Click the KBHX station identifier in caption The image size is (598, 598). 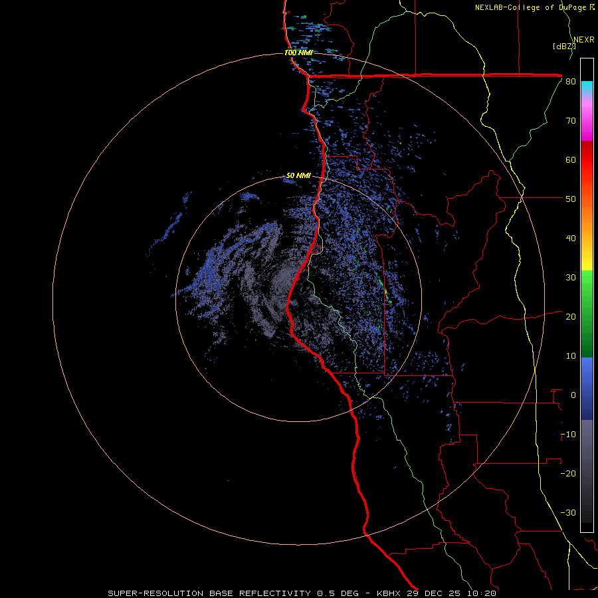(390, 593)
